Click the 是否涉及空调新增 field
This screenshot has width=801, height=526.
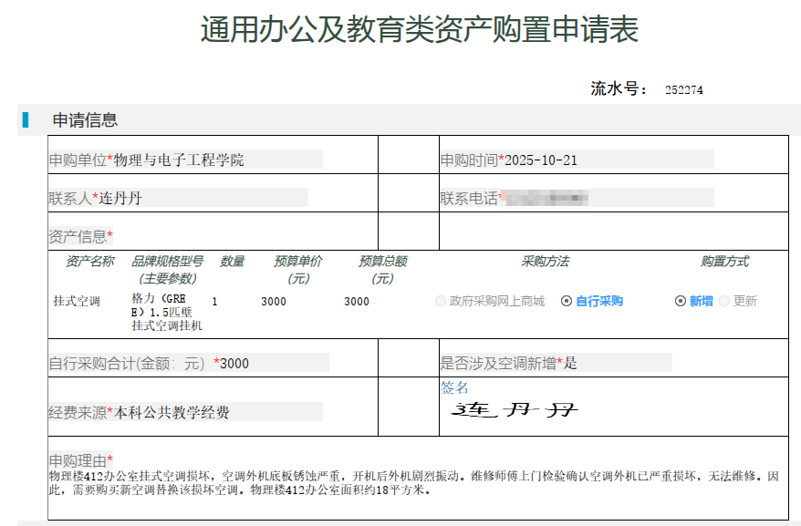click(555, 363)
